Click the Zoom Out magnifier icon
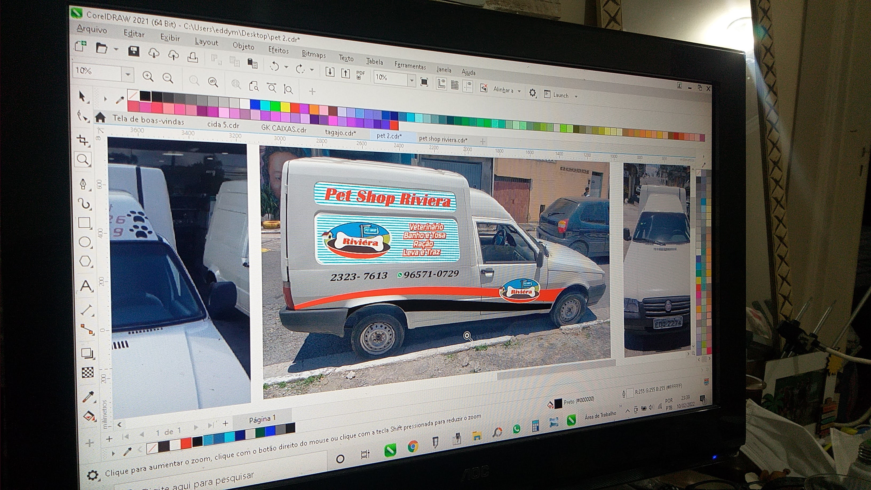 (168, 78)
